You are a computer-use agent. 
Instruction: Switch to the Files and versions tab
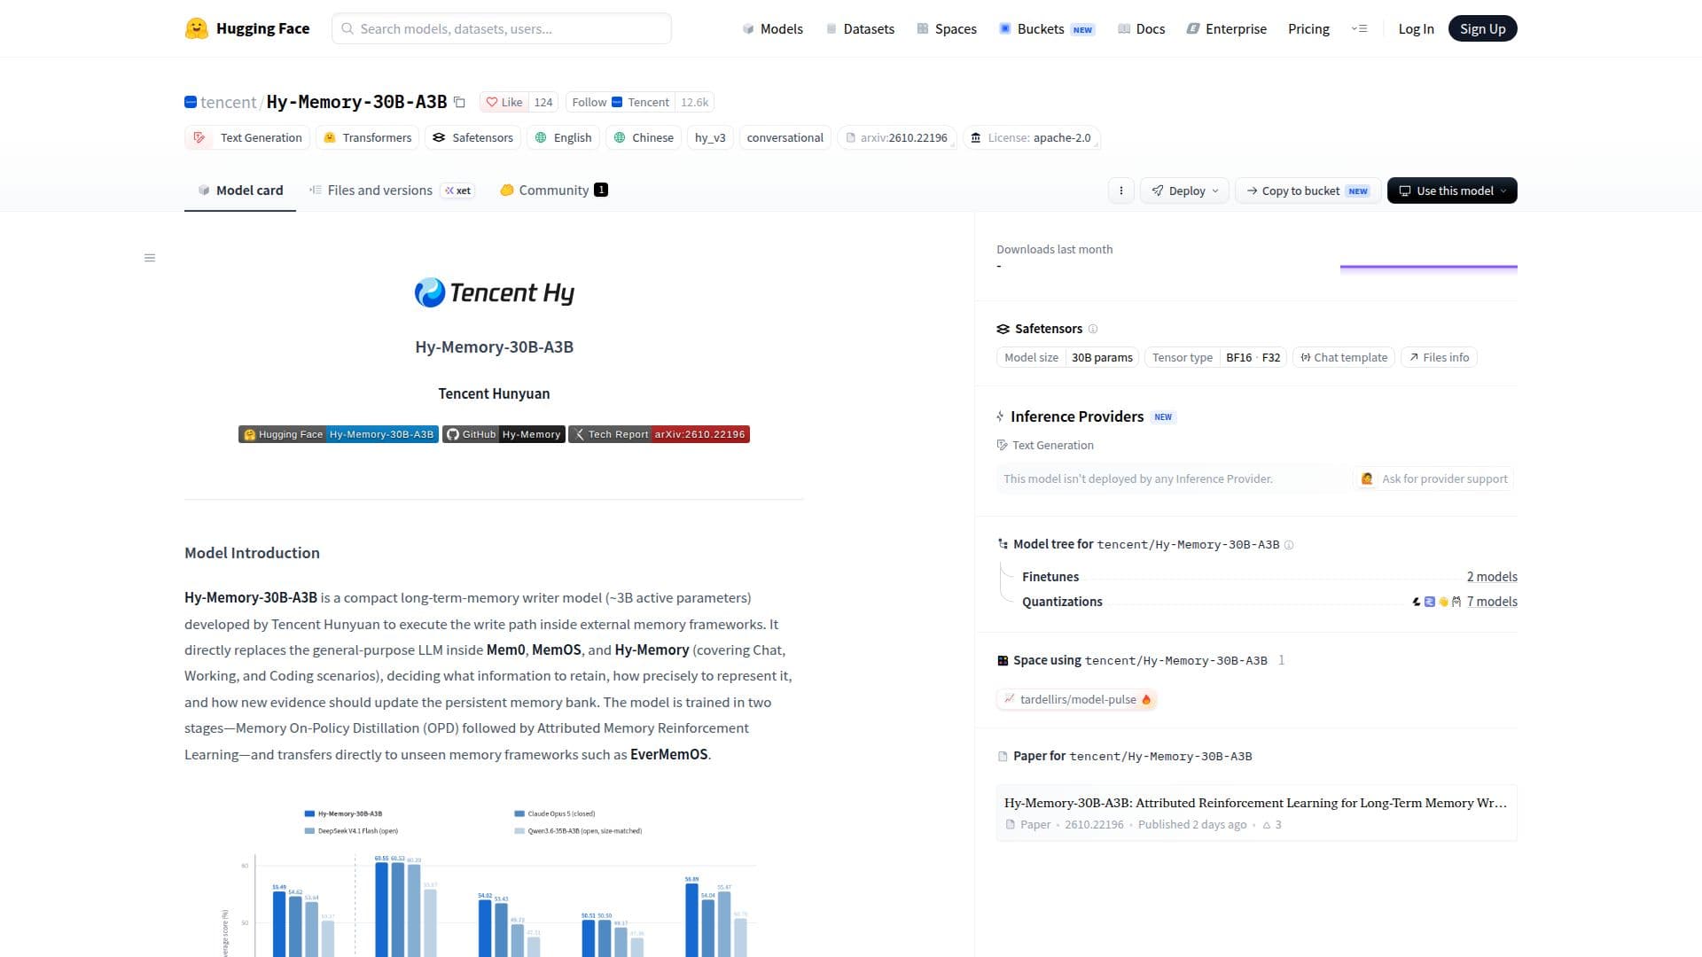392,190
